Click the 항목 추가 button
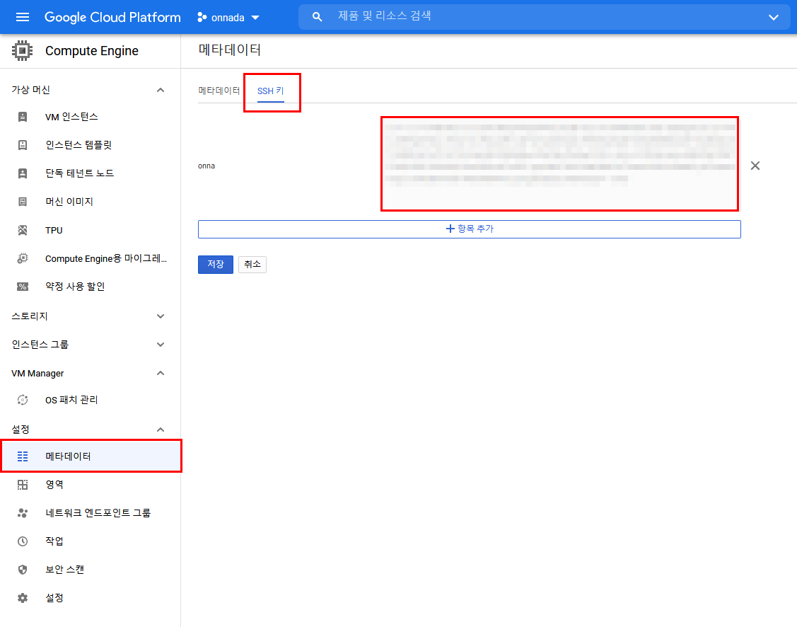The height and width of the screenshot is (627, 797). tap(469, 229)
